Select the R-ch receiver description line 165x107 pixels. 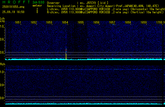tap(105, 12)
